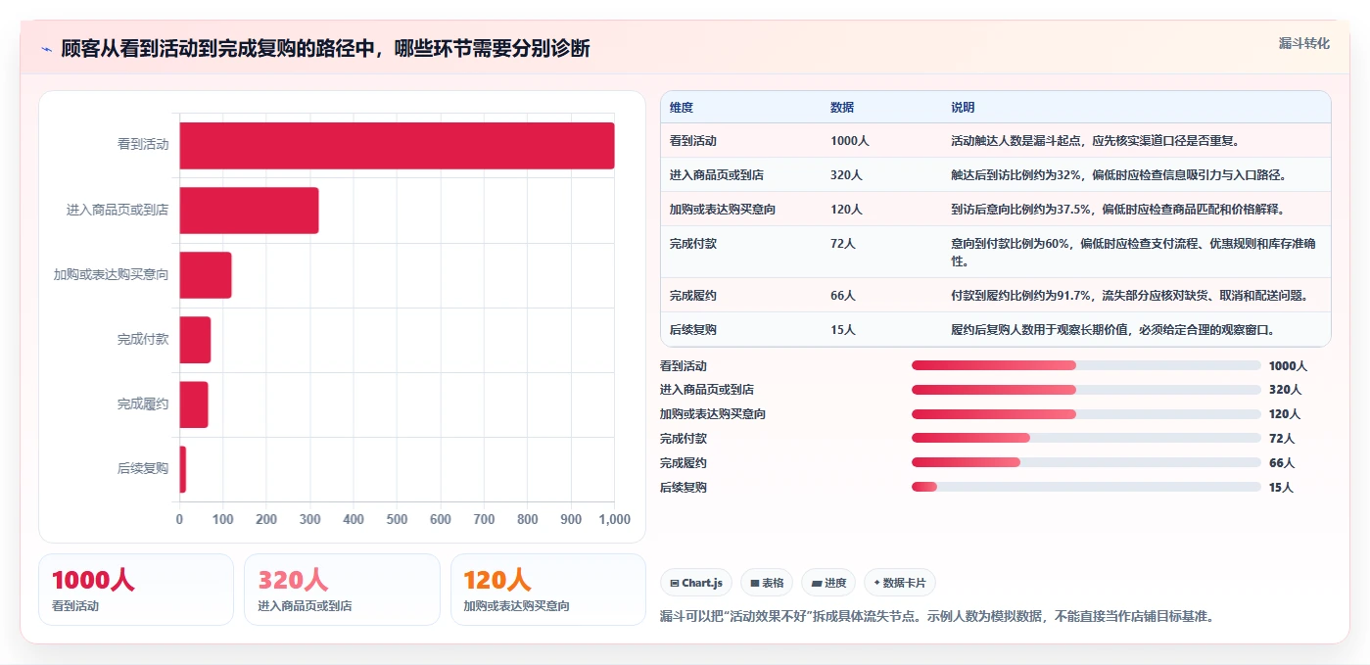This screenshot has height=665, width=1370.
Task: Click the 加购或表达购买意向 bar in the chart
Action: [206, 274]
